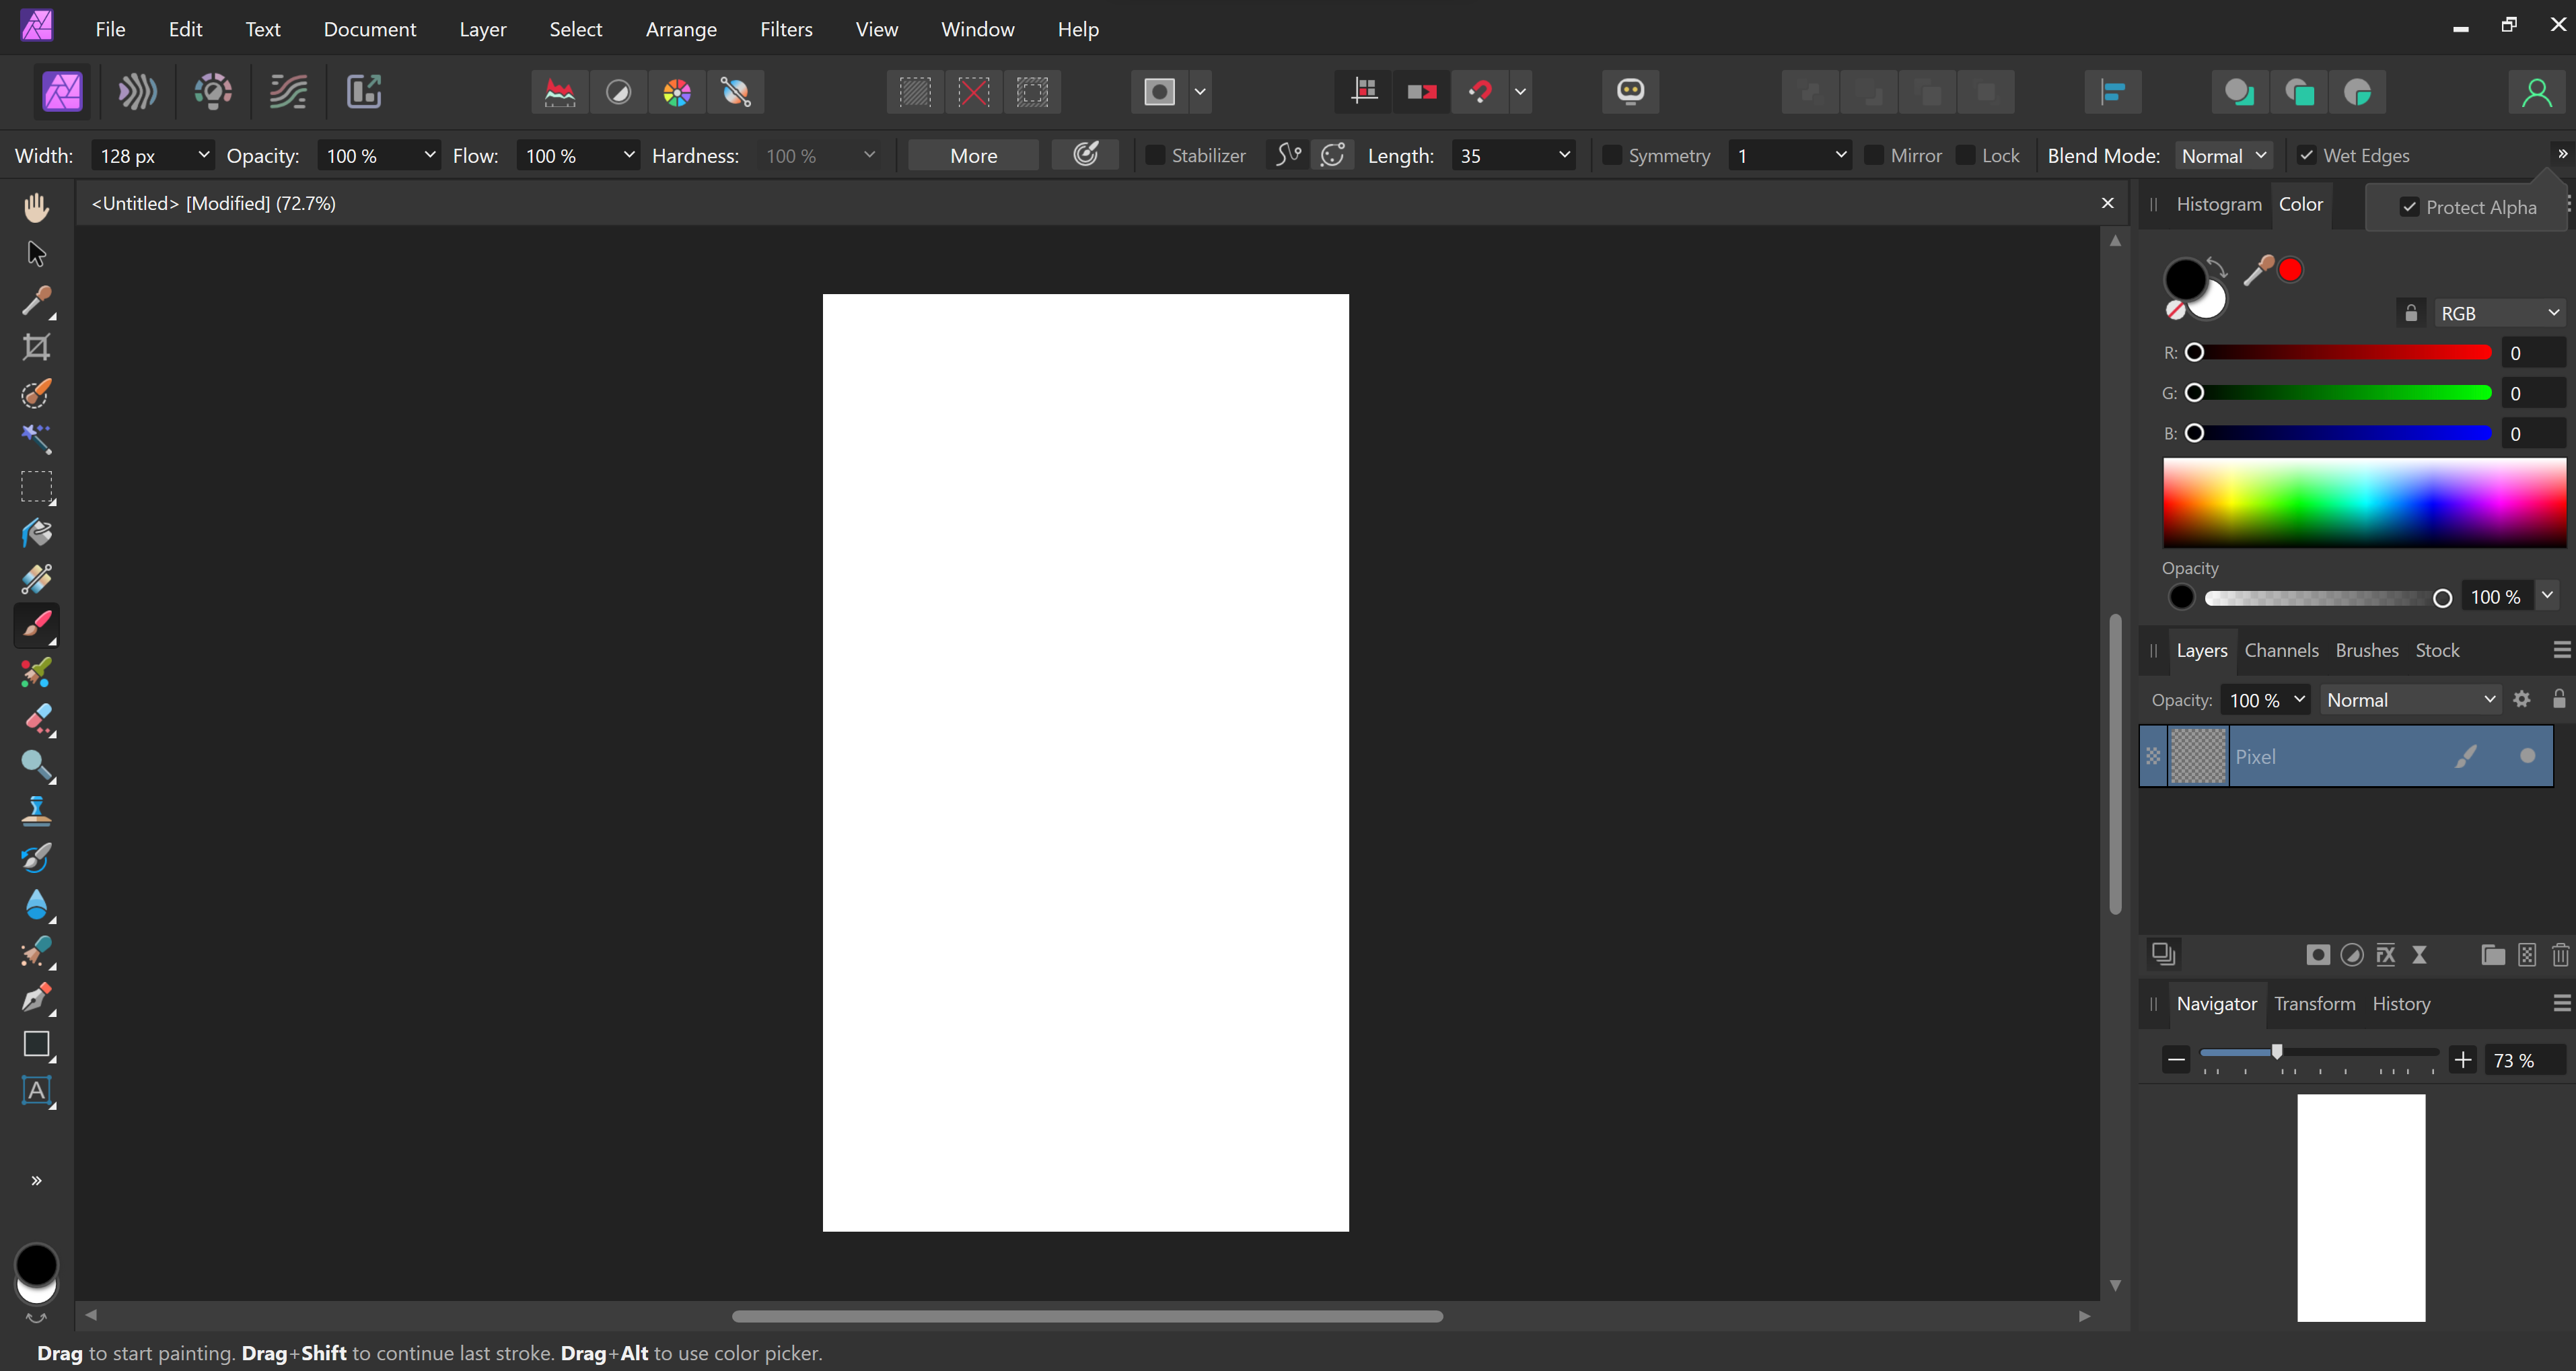2576x1371 pixels.
Task: Delete layer using the trash icon button
Action: [x=2560, y=954]
